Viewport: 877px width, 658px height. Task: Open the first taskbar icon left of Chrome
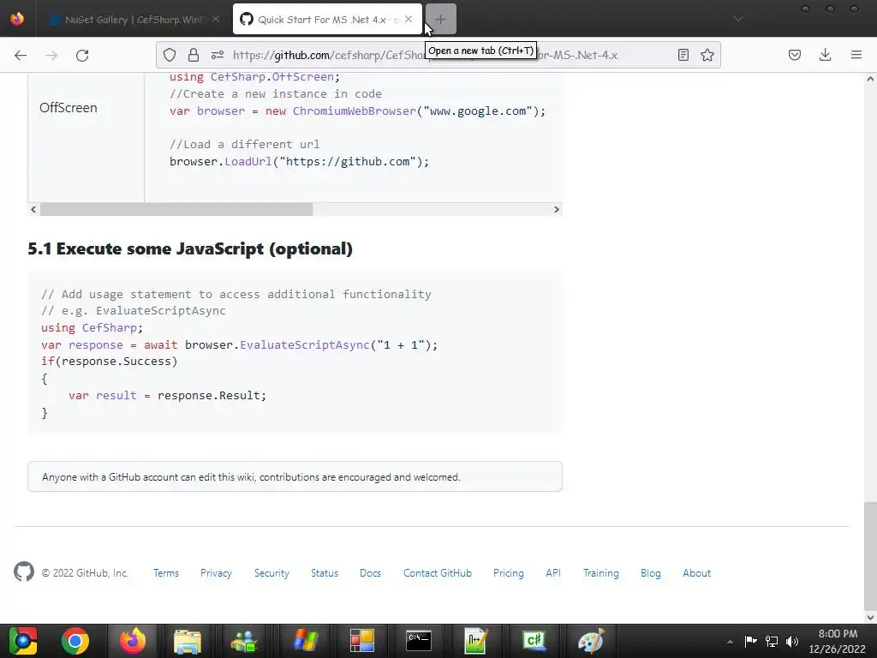click(x=23, y=641)
